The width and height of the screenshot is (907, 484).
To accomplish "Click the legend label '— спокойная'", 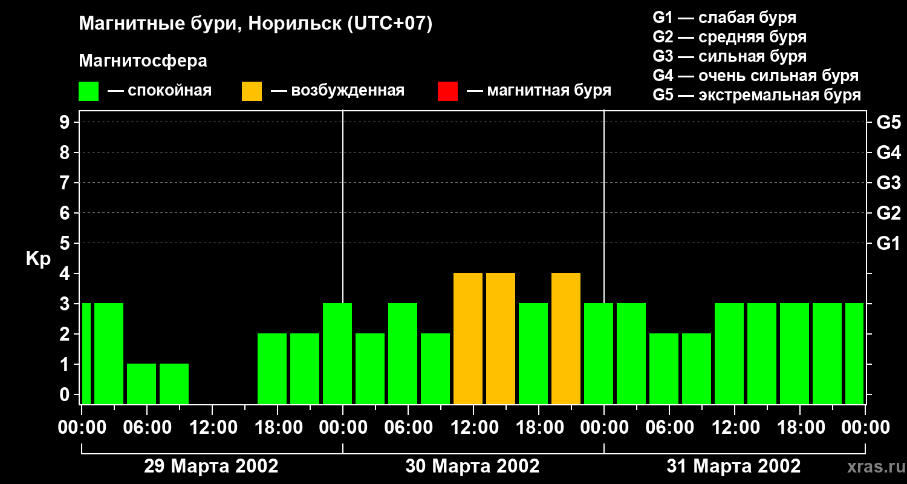I will (160, 91).
